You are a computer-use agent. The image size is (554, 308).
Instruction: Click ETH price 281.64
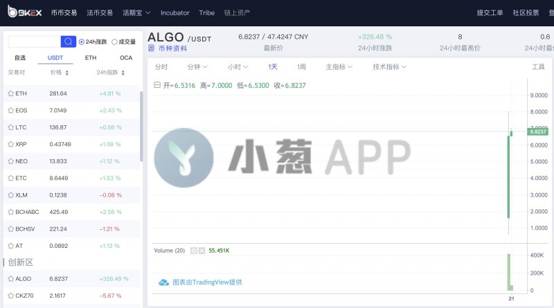(58, 93)
